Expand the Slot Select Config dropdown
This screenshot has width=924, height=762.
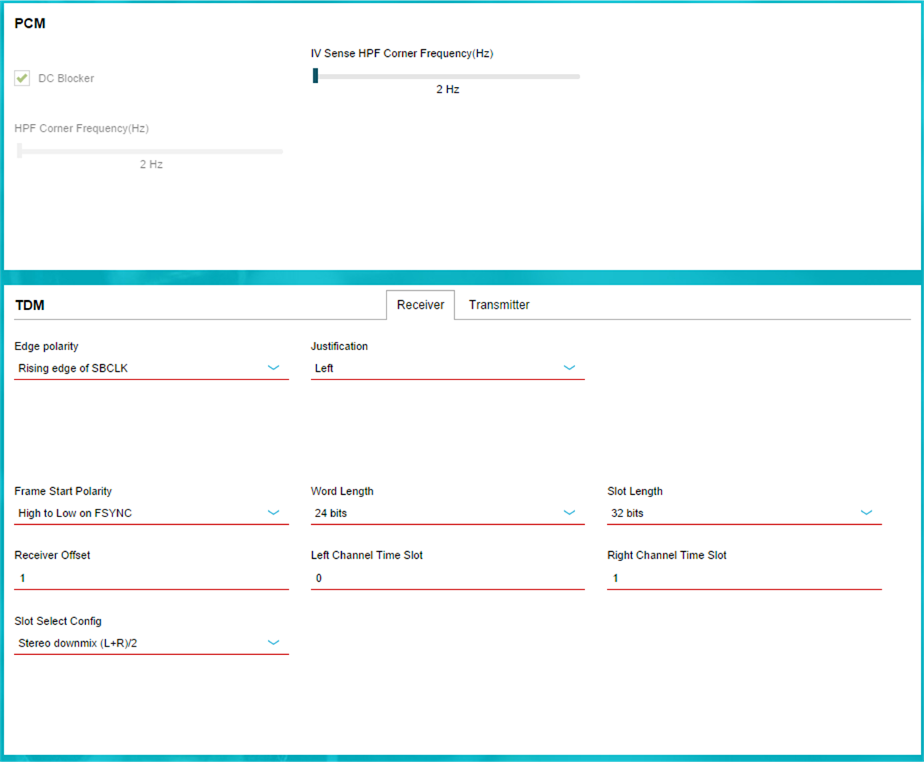point(151,643)
